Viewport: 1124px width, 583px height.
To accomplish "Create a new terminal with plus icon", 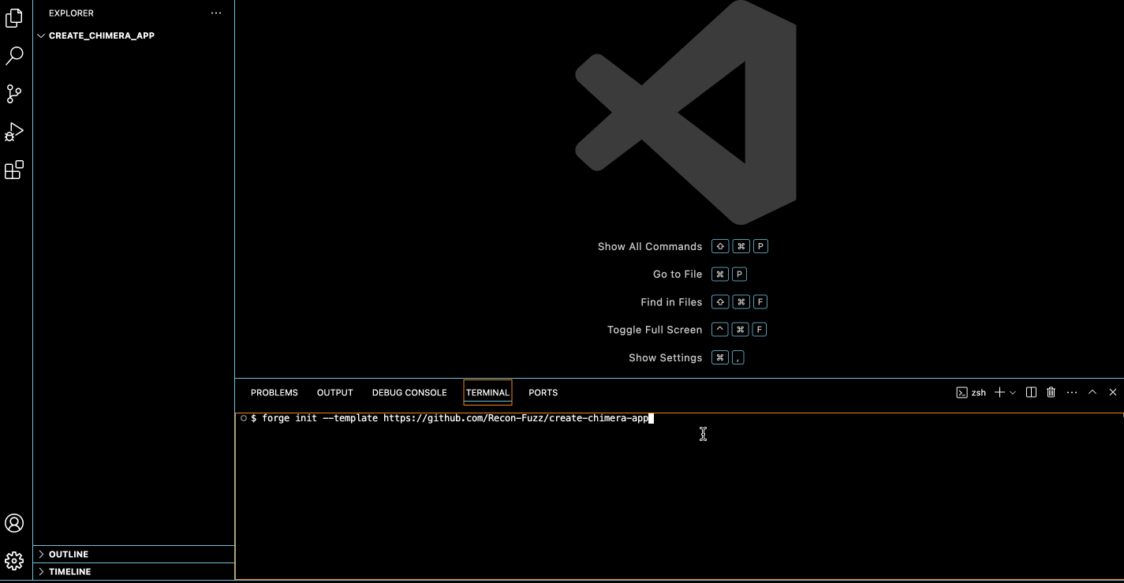I will [999, 392].
